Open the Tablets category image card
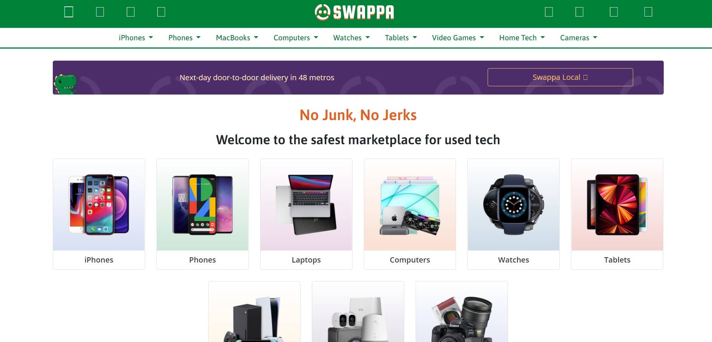 tap(617, 205)
